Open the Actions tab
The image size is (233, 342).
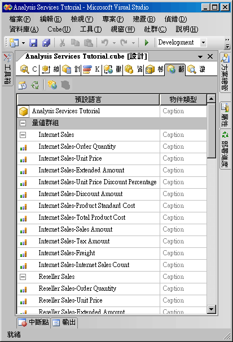[x=113, y=69]
